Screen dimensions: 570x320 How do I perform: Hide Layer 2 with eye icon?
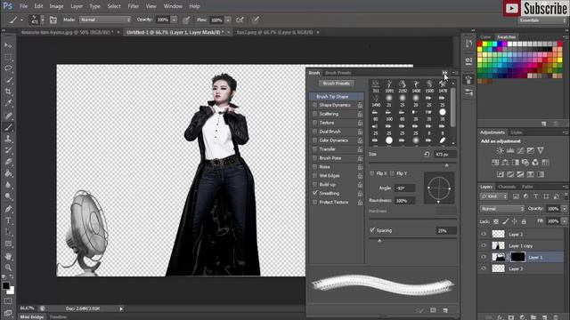[484, 235]
